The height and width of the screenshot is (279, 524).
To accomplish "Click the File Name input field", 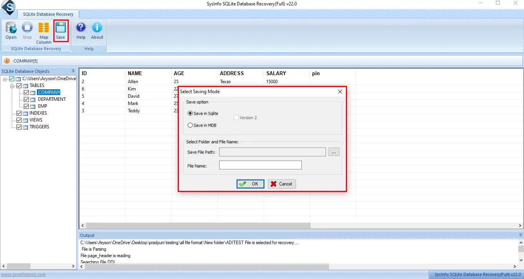I will 260,165.
